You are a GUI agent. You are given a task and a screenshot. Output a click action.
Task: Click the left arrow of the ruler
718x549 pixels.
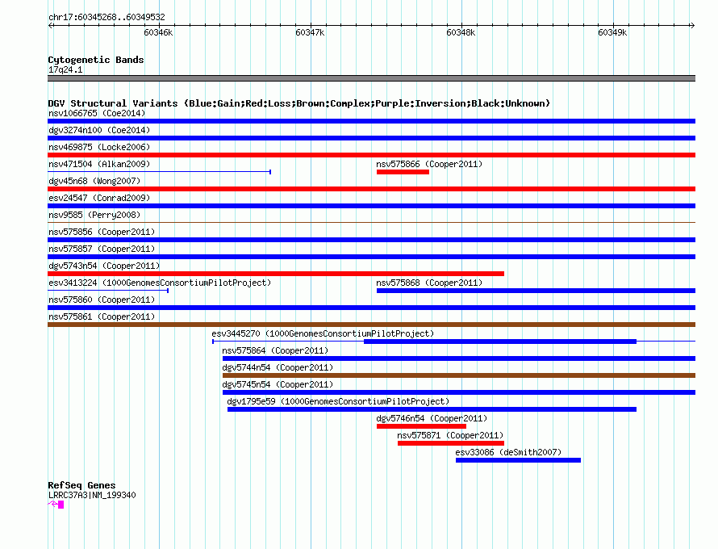(50, 26)
